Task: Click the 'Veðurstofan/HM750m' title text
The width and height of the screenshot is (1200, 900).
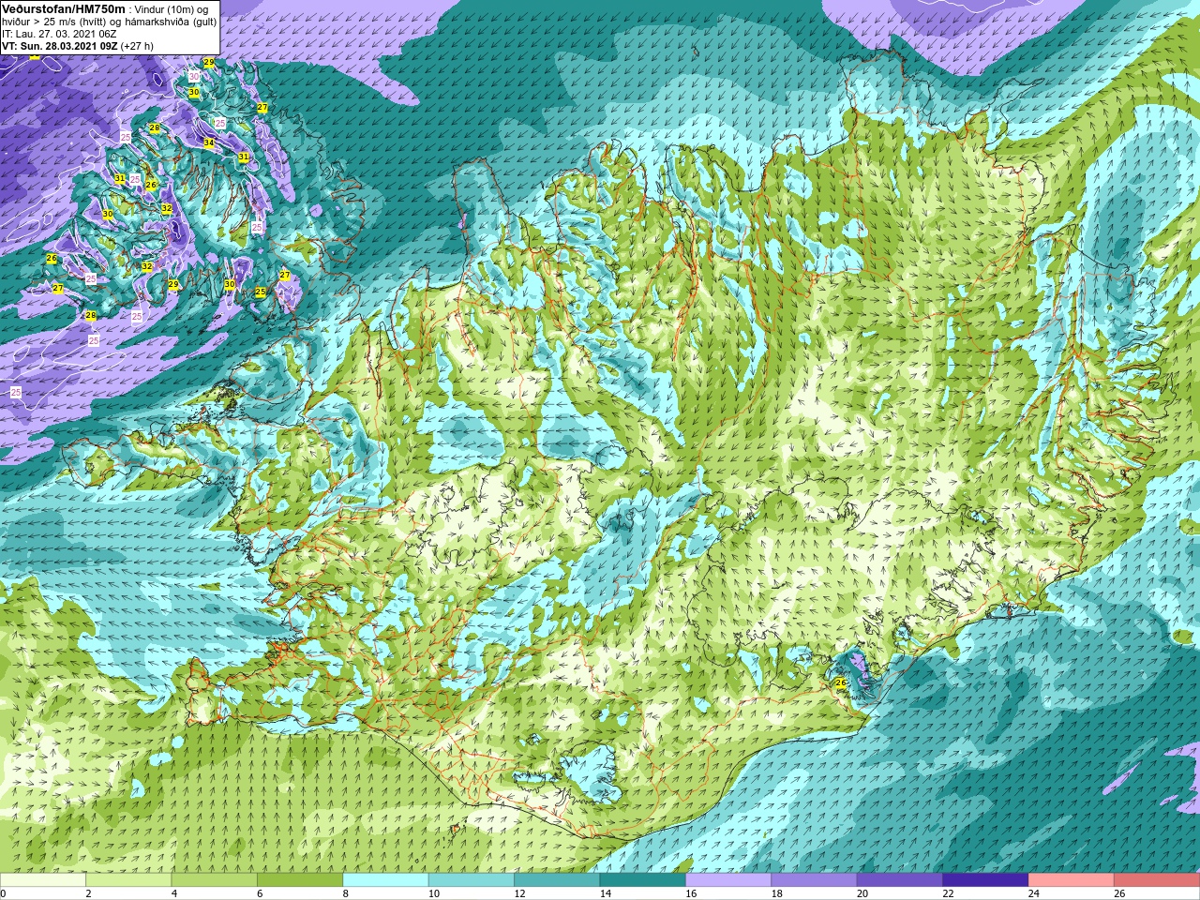Action: [64, 9]
